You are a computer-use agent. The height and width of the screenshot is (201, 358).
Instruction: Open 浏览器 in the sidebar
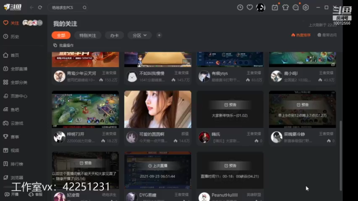point(13,177)
